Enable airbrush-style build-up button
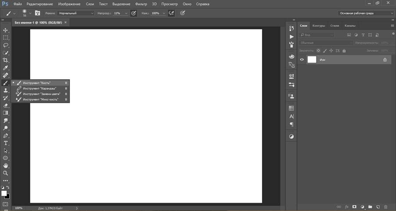This screenshot has height=211, width=396. pos(171,13)
